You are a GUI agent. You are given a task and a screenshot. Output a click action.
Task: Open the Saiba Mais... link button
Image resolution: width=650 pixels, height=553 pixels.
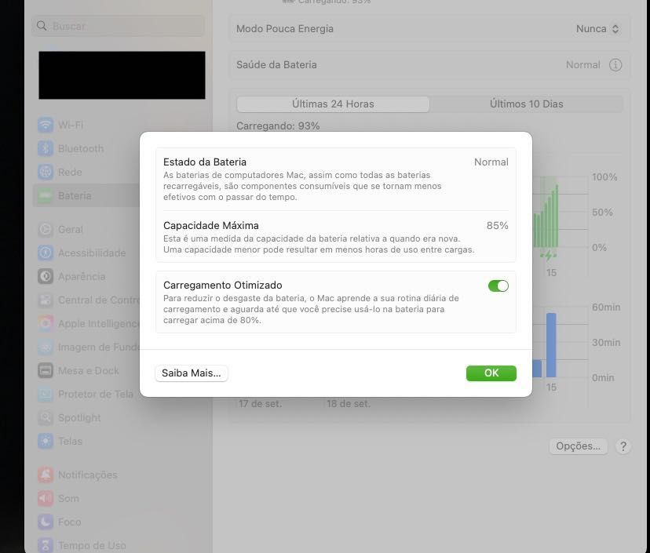tap(191, 373)
